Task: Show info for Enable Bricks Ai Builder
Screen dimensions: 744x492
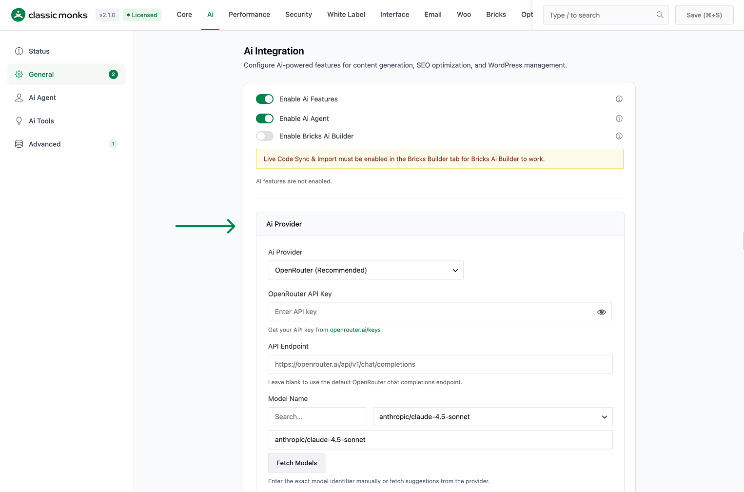Action: click(x=619, y=136)
